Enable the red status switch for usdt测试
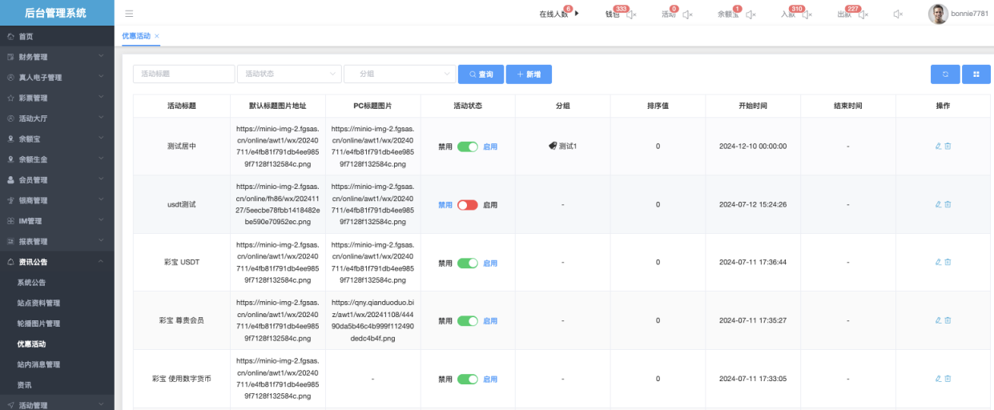 [468, 205]
